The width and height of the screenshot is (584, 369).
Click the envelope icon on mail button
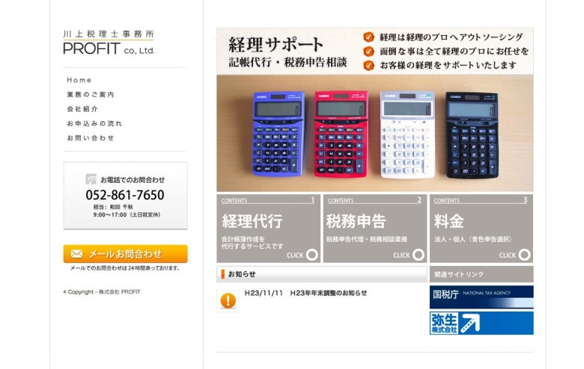(x=76, y=254)
